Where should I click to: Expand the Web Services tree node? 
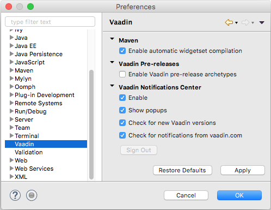pyautogui.click(x=11, y=169)
